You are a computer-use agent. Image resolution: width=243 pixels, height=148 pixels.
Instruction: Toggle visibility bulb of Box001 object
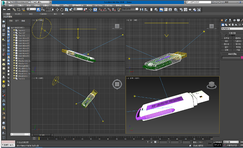14,58
